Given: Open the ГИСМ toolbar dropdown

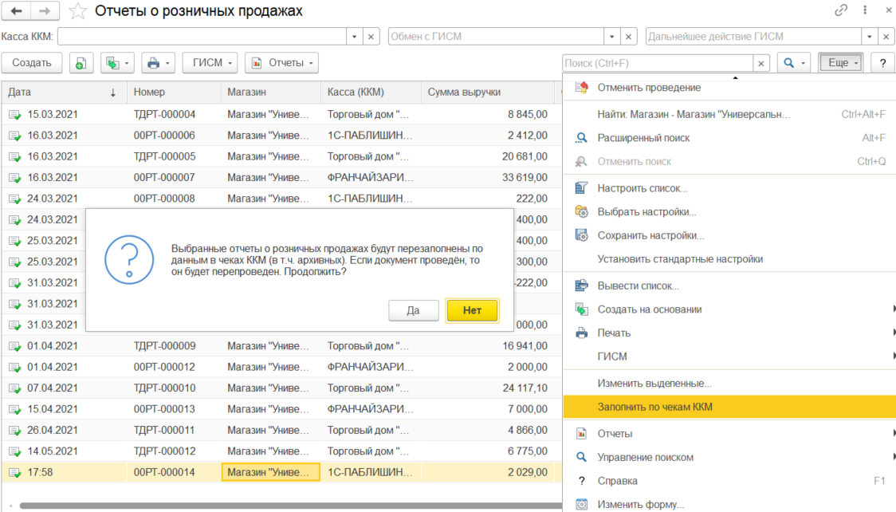Looking at the screenshot, I should pos(210,63).
